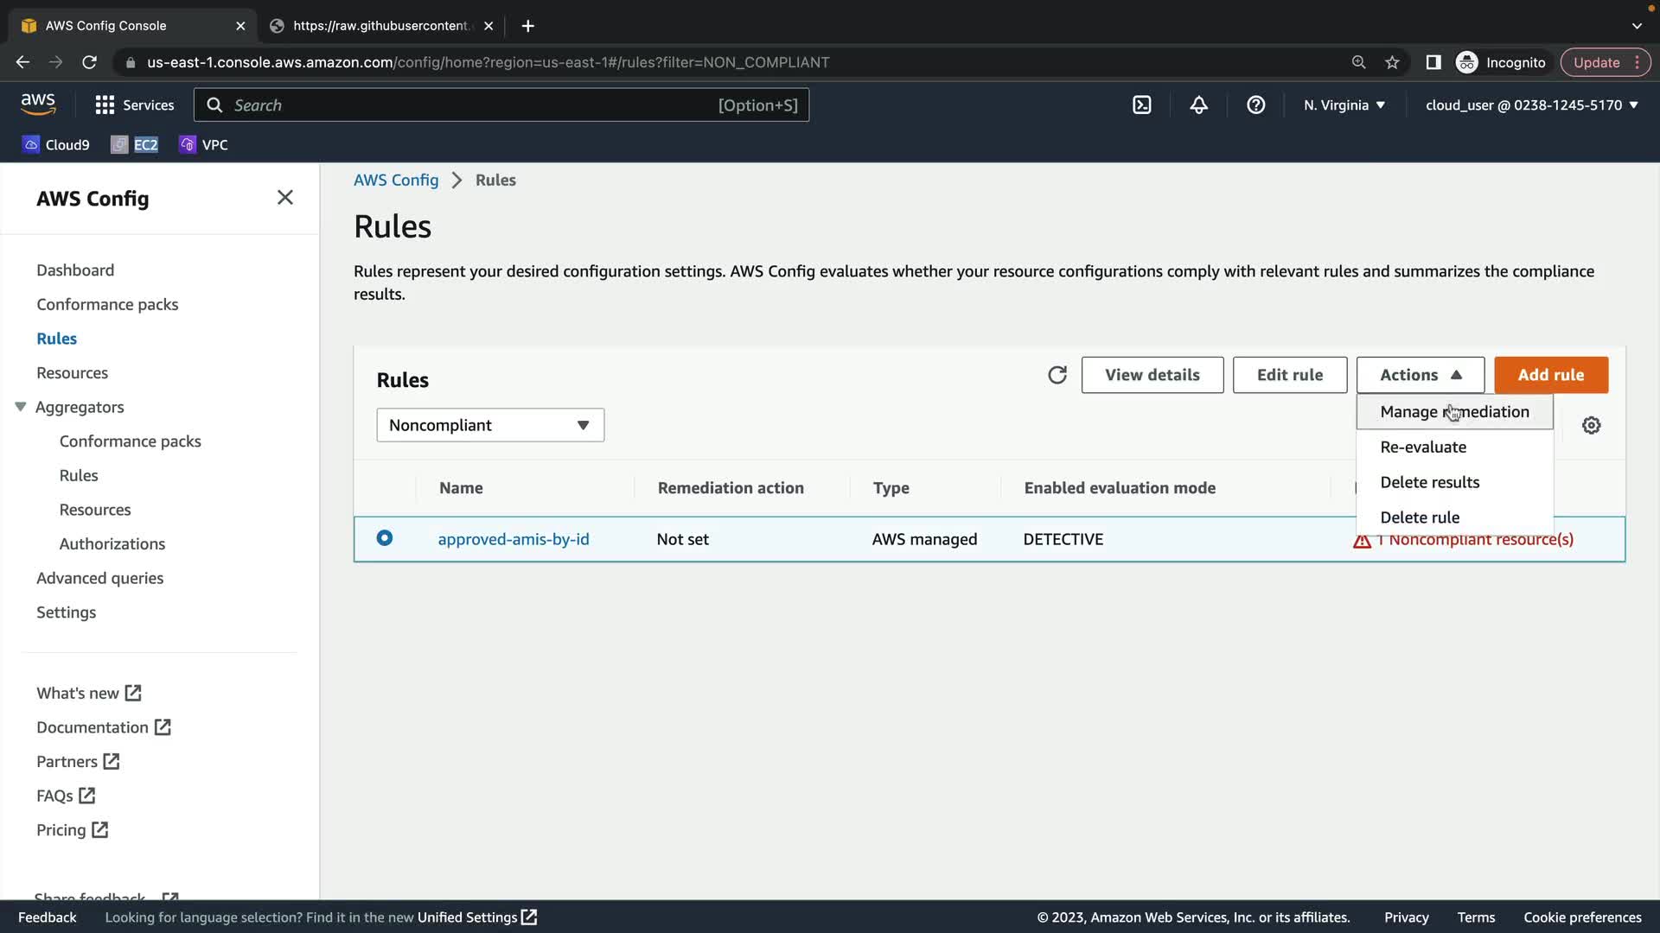The height and width of the screenshot is (933, 1660).
Task: Refresh the Rules table
Action: coord(1057,375)
